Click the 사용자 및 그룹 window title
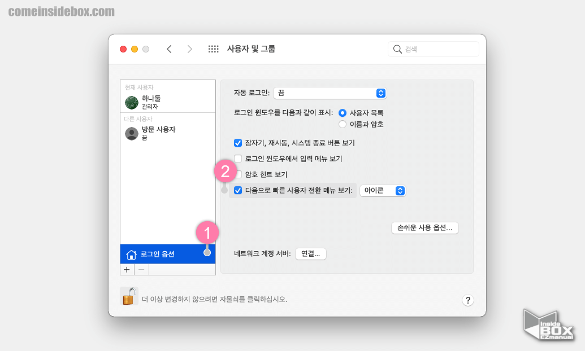 pos(251,49)
